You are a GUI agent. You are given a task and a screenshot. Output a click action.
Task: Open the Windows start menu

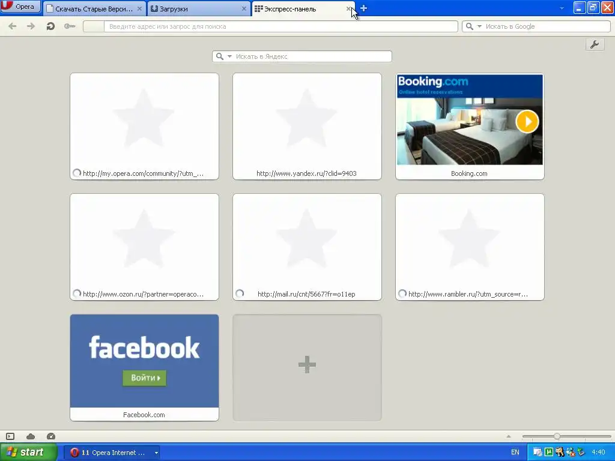(x=28, y=453)
